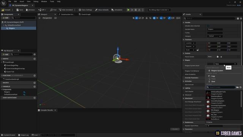Image resolution: width=243 pixels, height=137 pixels.
Task: Open the Niagara System Asset dropdown
Action: [x=226, y=64]
